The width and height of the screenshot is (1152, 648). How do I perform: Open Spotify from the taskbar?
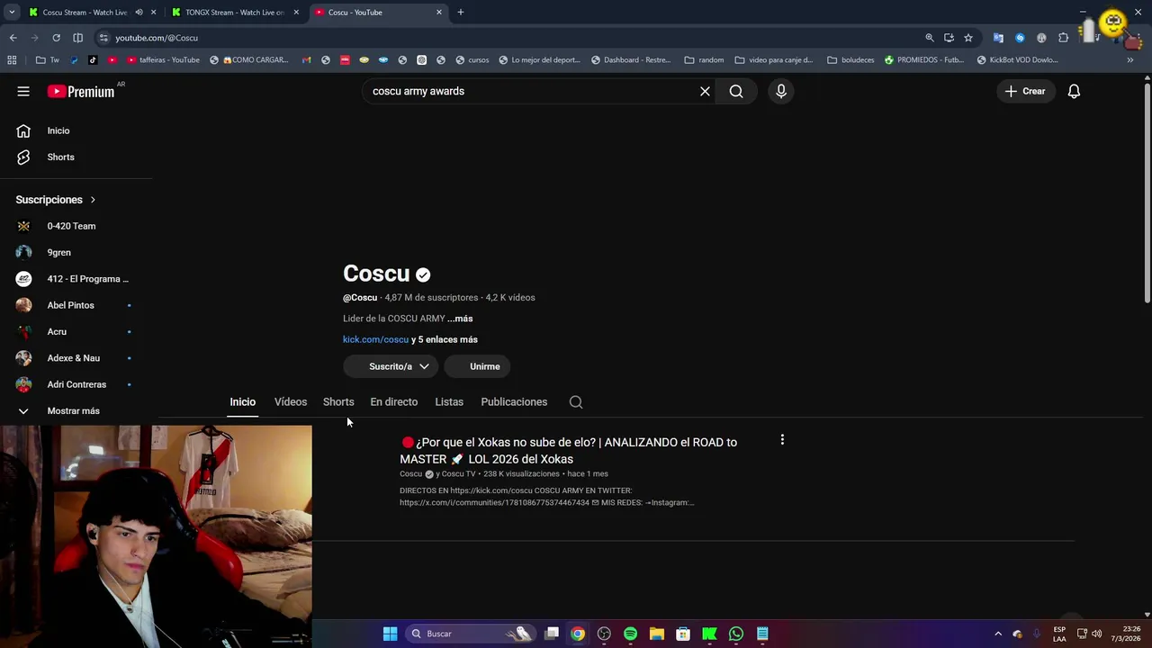coord(630,634)
